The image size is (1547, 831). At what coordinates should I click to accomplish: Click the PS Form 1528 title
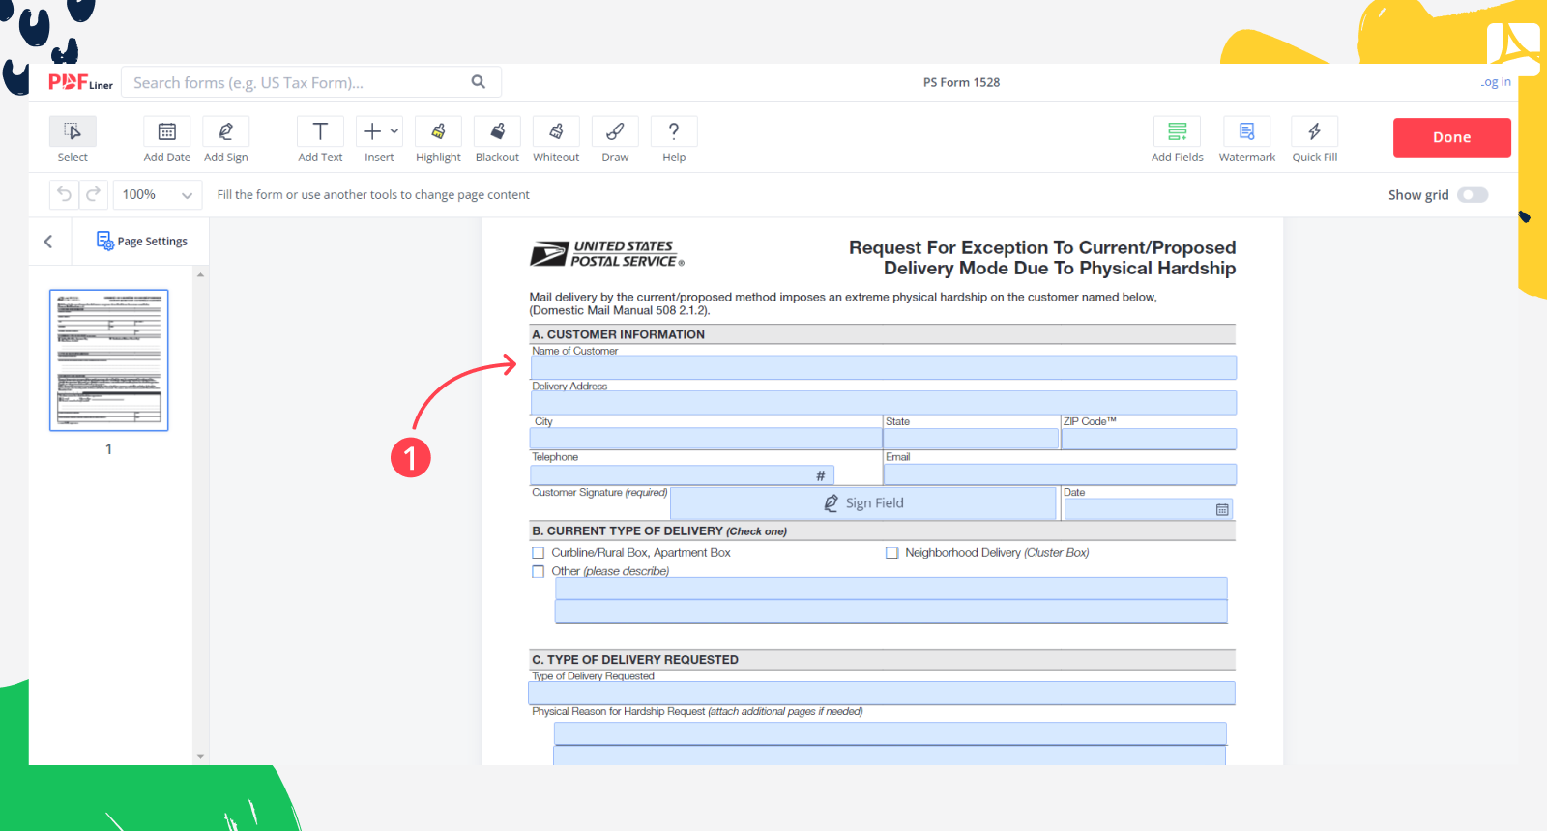click(x=961, y=82)
